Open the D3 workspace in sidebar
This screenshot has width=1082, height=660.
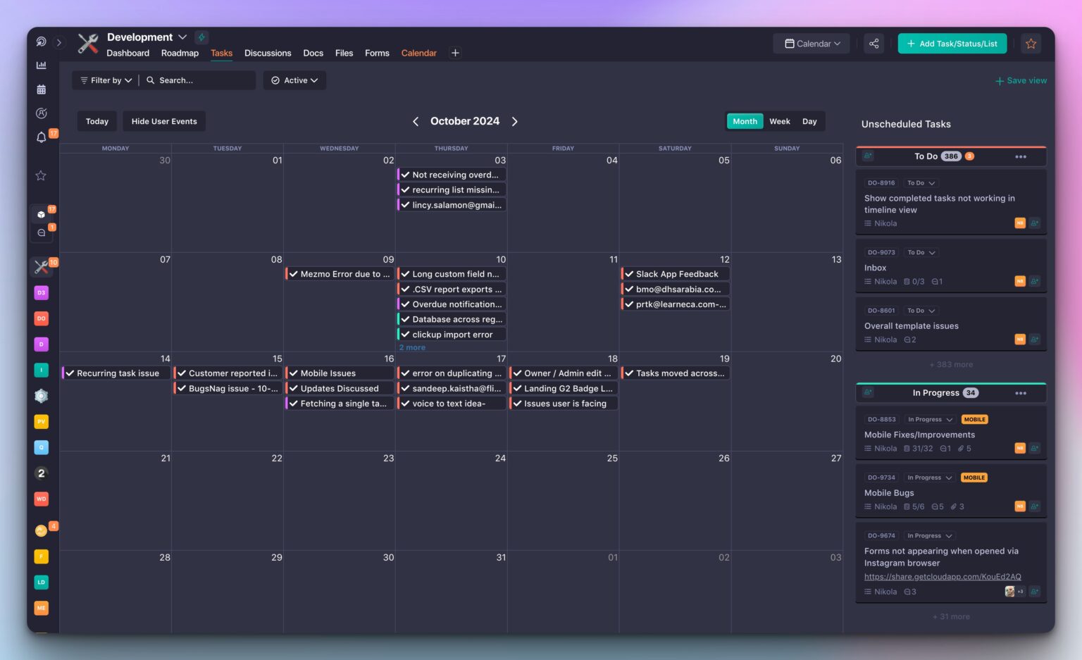point(41,292)
